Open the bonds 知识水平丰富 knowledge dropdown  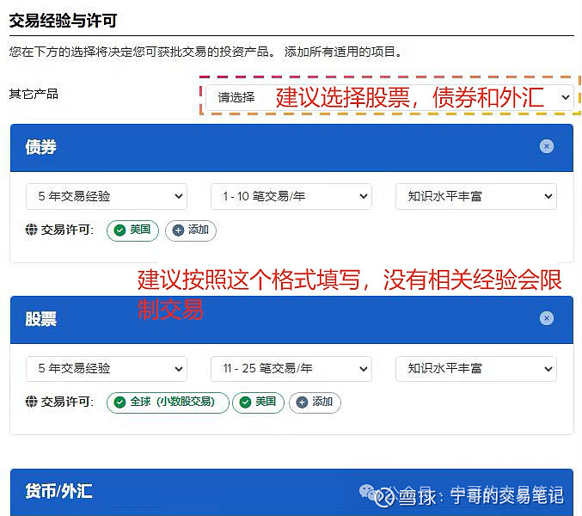476,196
